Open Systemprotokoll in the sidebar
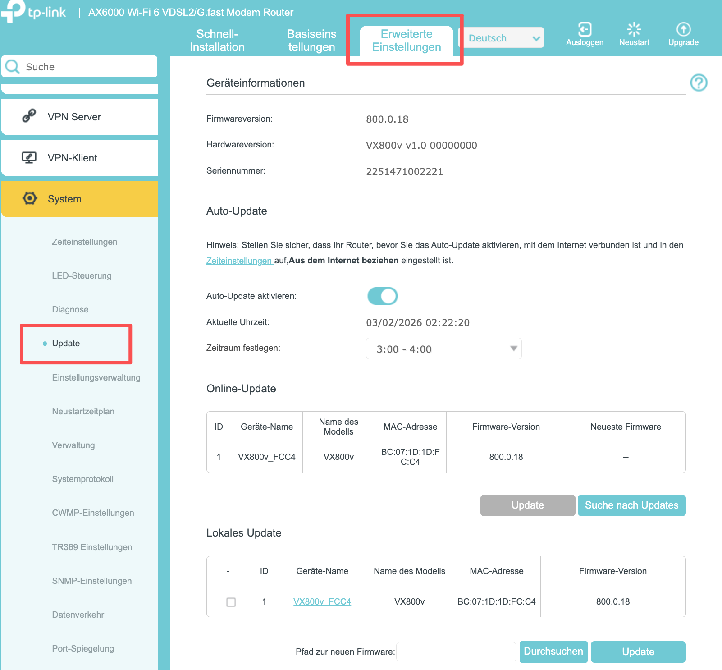The height and width of the screenshot is (670, 722). click(x=83, y=479)
